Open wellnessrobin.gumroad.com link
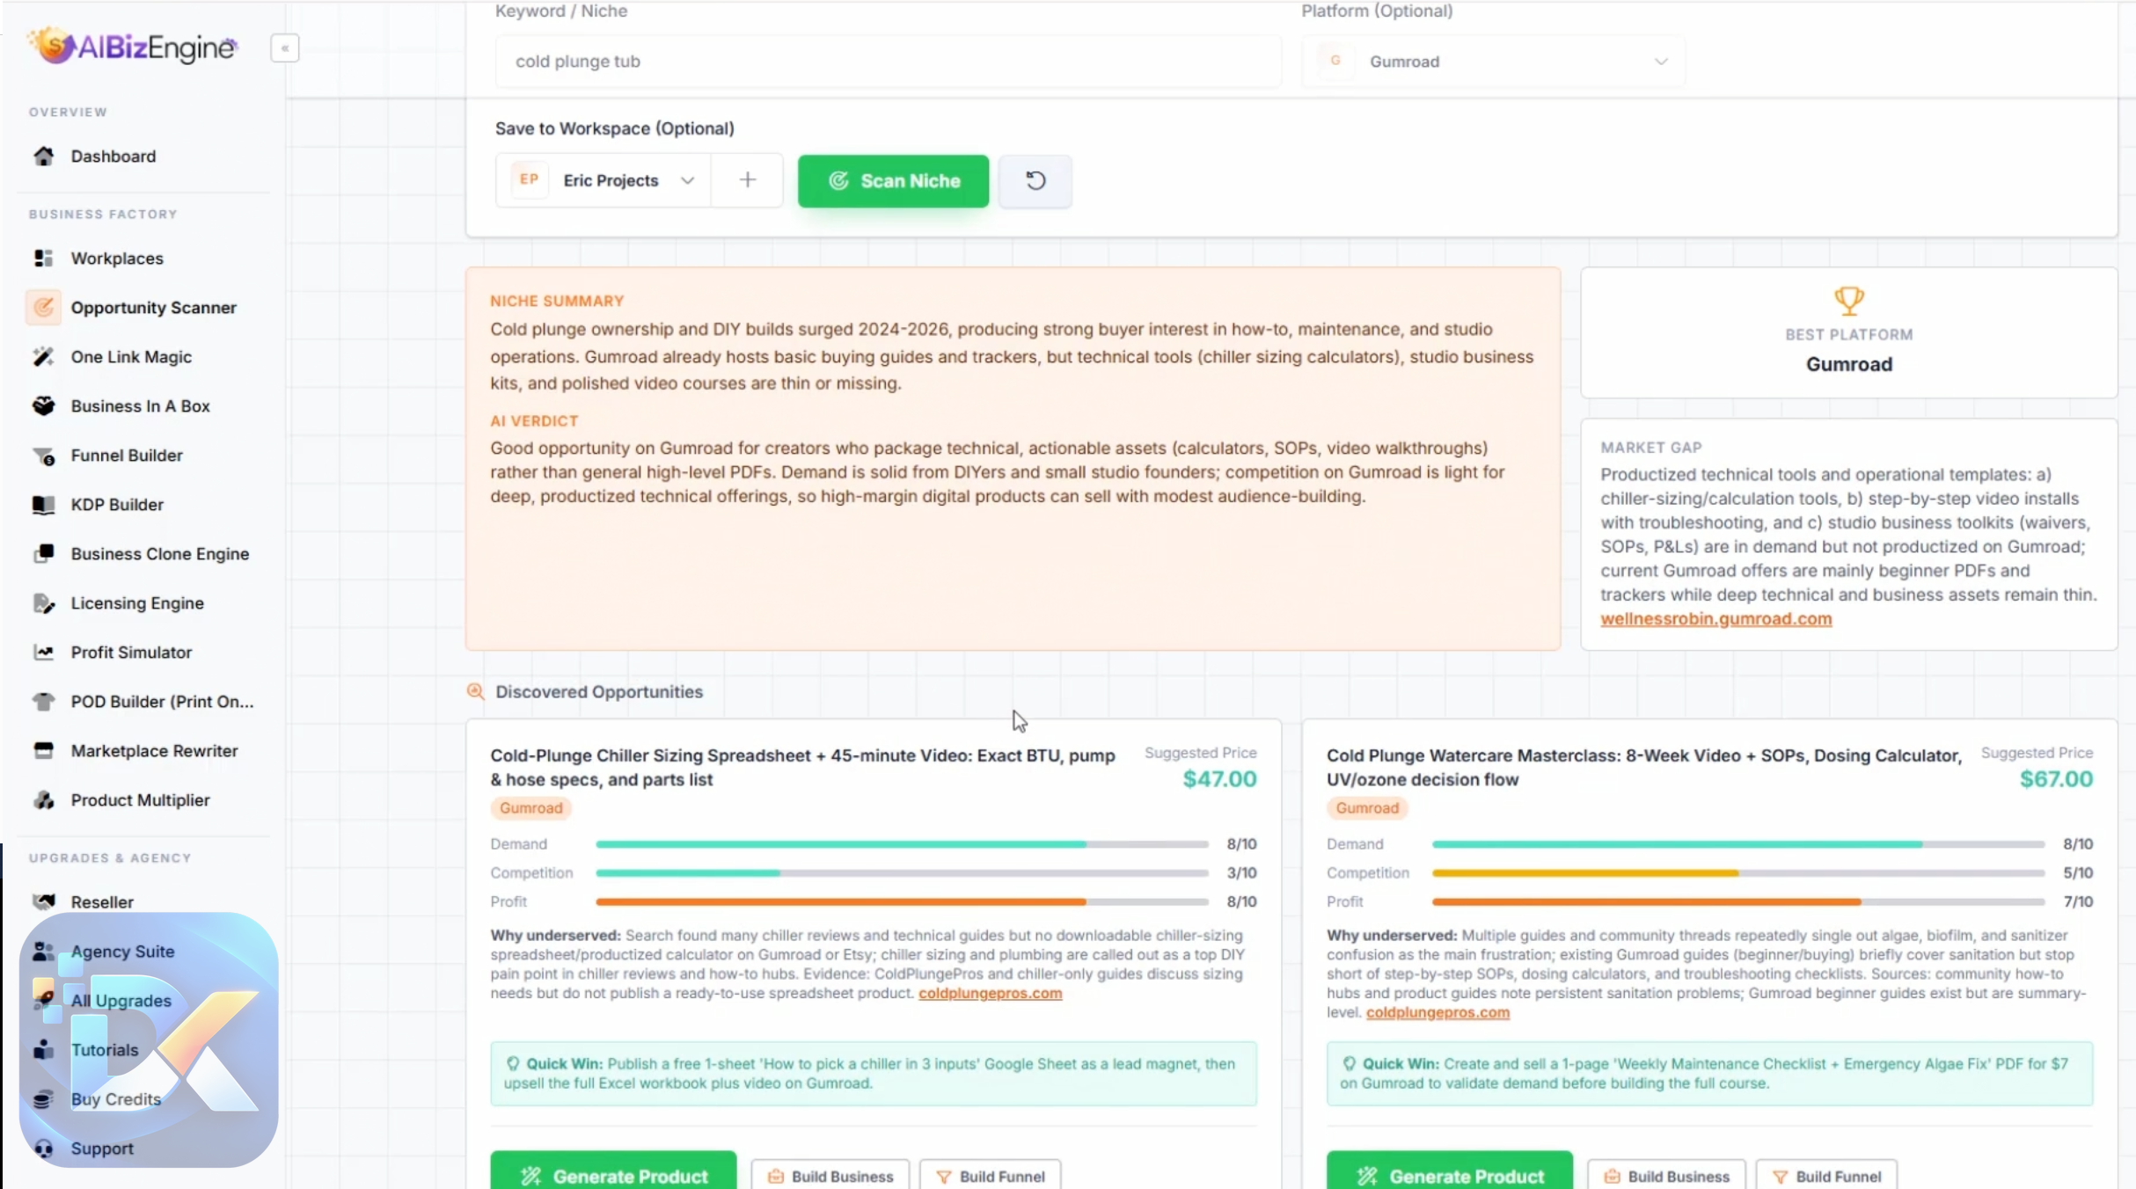The height and width of the screenshot is (1189, 2136). (1715, 619)
